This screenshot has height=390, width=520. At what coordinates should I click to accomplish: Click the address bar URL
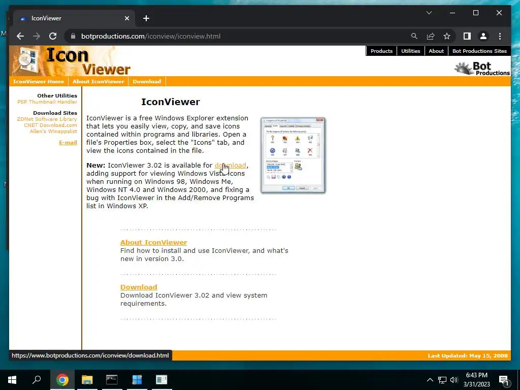pos(151,36)
